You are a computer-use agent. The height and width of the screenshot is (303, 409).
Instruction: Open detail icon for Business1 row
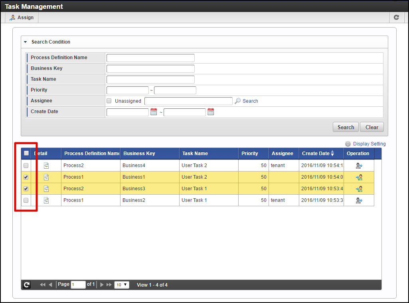coord(46,177)
